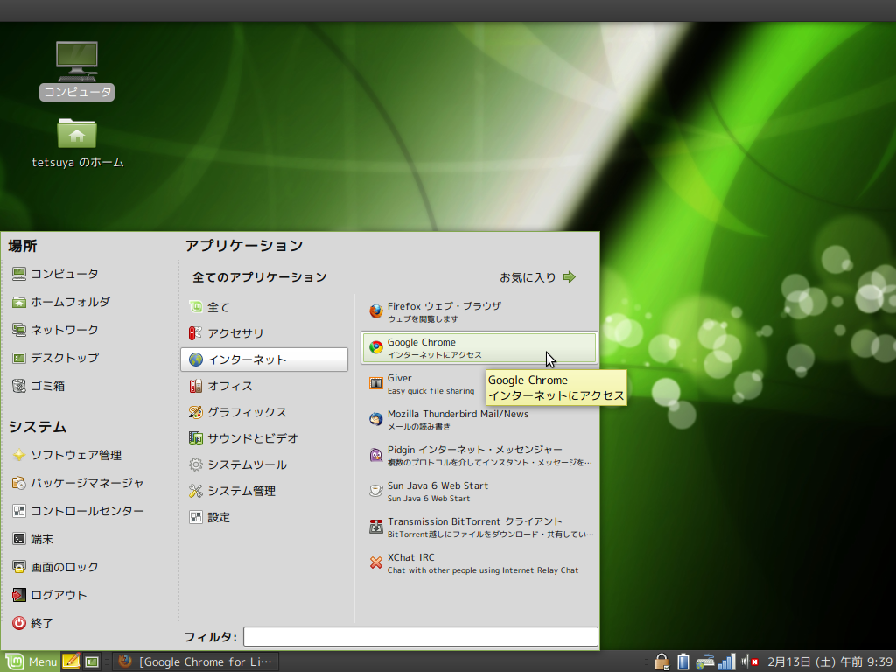Screen dimensions: 896x672
Task: Select the システムツール category
Action: click(x=264, y=465)
